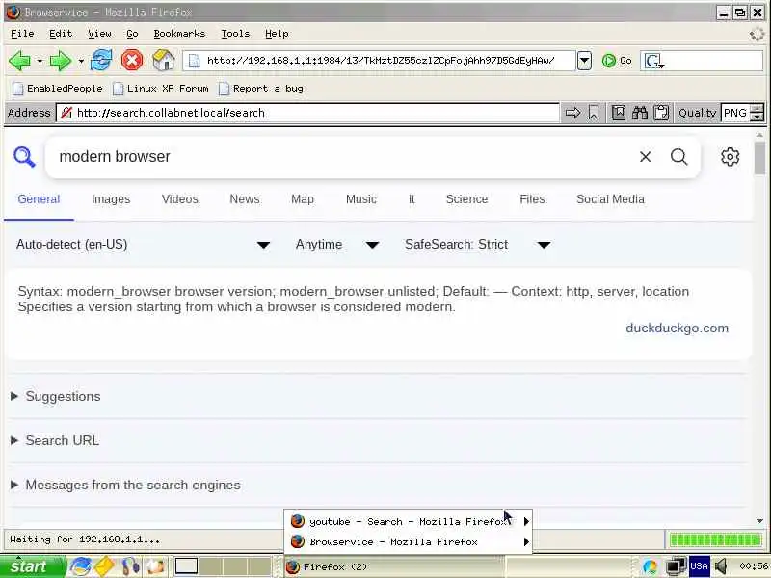Switch to Social Media search tab

(610, 199)
